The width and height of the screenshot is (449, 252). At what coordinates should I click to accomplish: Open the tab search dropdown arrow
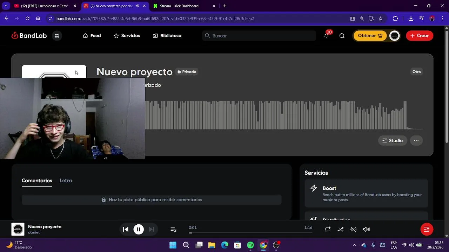(6, 6)
